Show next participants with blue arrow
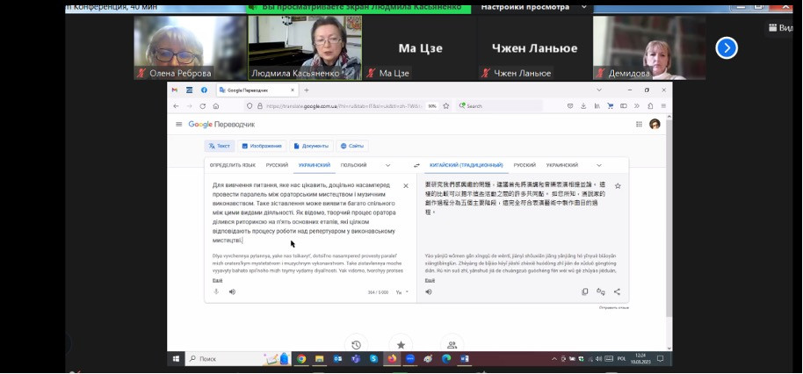 coord(726,47)
